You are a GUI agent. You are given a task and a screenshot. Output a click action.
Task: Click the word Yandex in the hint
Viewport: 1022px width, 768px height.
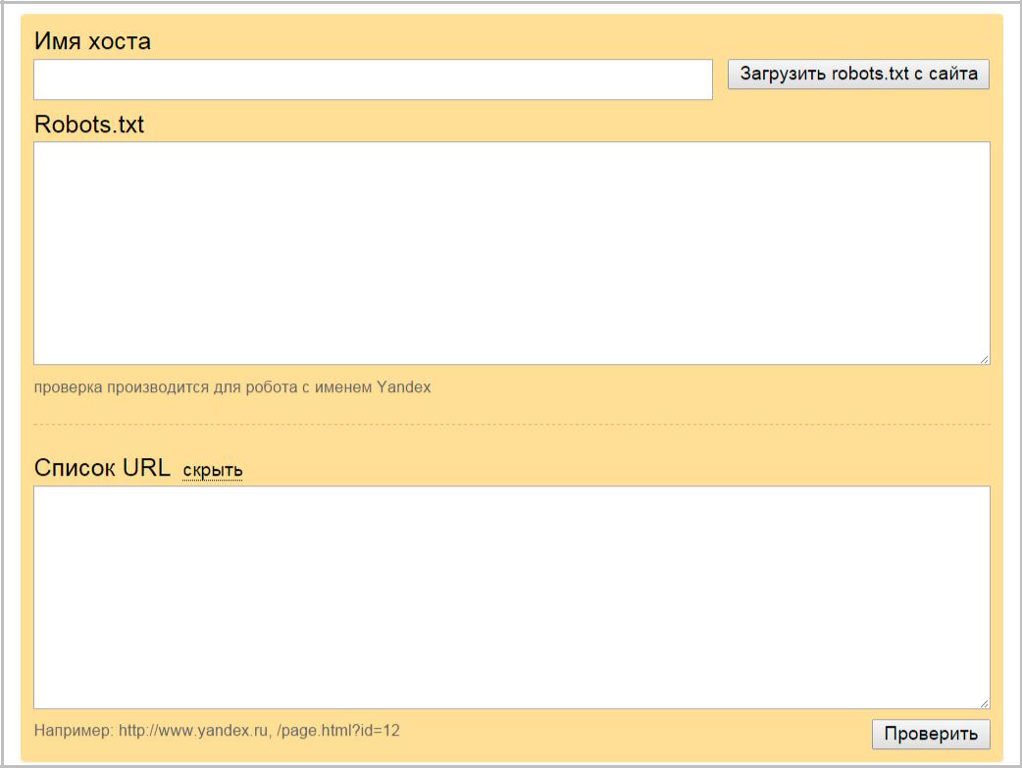pos(404,387)
